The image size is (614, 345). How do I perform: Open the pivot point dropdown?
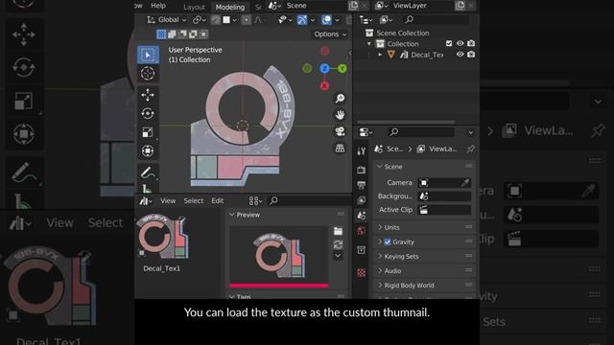click(199, 20)
